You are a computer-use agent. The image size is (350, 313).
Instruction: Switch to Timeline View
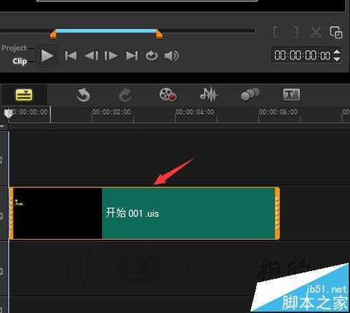pos(24,95)
